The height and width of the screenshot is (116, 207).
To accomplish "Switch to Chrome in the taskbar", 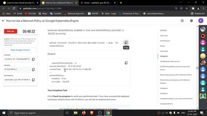I will 108,113.
